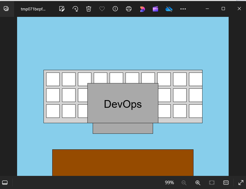This screenshot has height=189, width=246.
Task: Print the image
Action: (x=129, y=9)
